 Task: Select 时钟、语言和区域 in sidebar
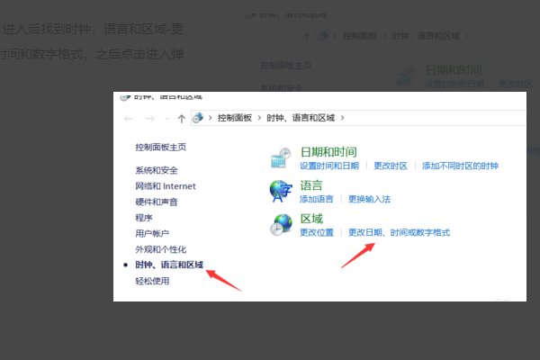pyautogui.click(x=169, y=265)
